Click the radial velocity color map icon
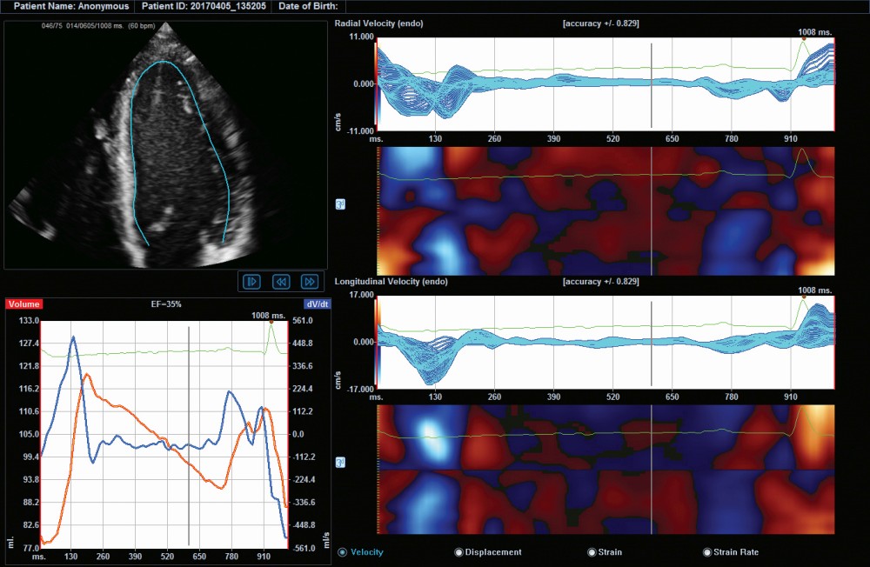Screen dimensions: 870x567 (x=340, y=204)
